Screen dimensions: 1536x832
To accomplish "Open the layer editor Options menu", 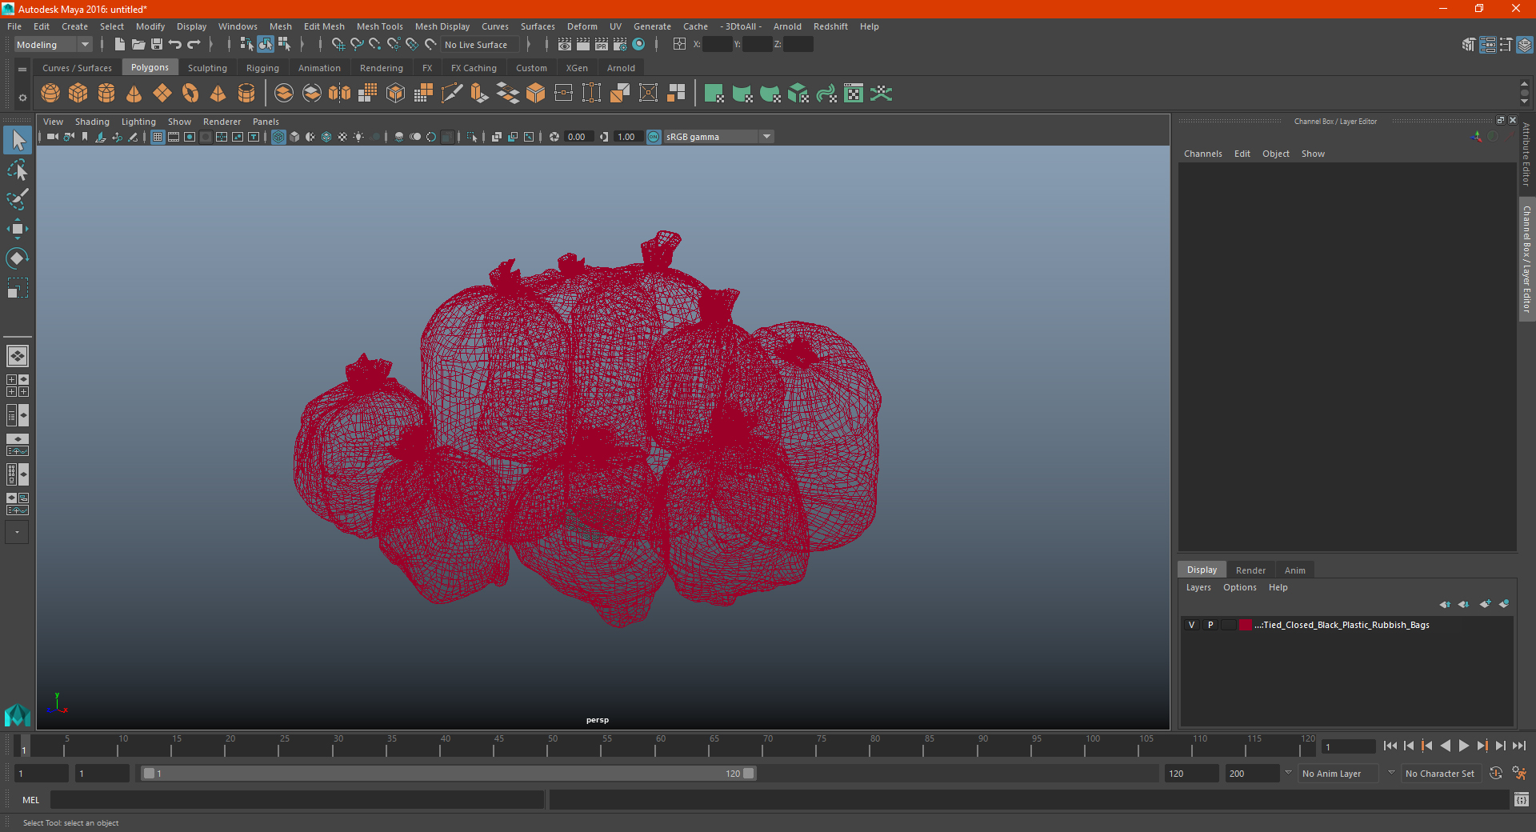I will pos(1239,587).
